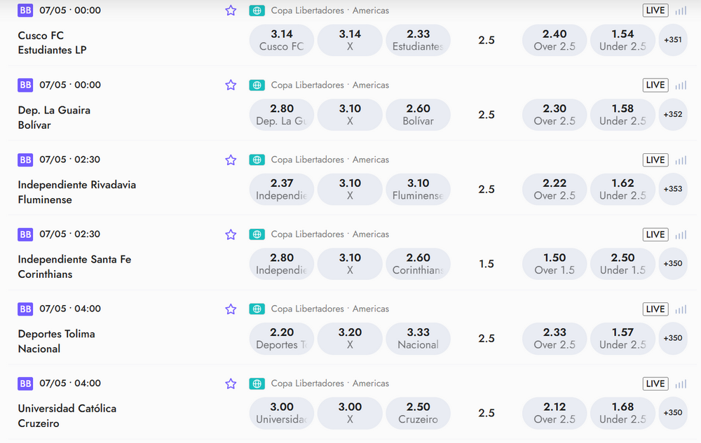Open LIVE badge for Universidad Católica match

[x=655, y=384]
